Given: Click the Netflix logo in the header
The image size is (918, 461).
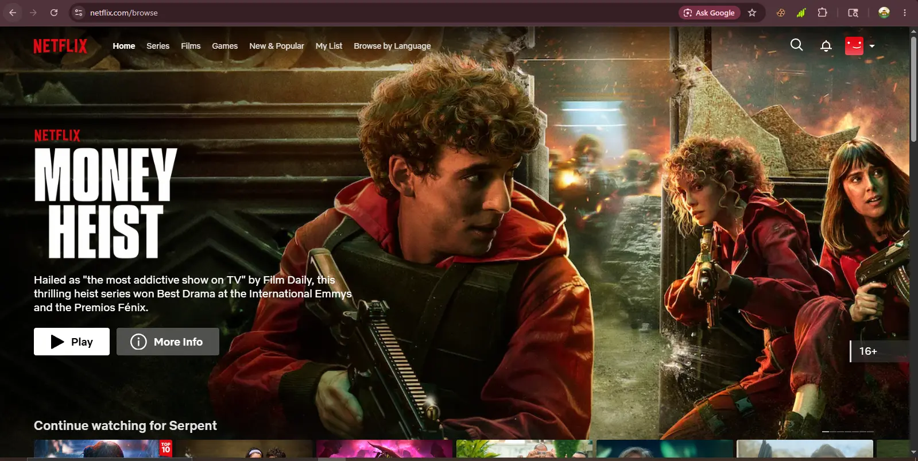Looking at the screenshot, I should click(x=60, y=46).
